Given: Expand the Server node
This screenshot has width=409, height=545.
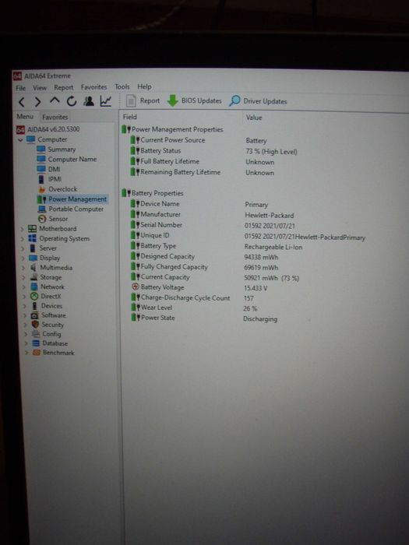Looking at the screenshot, I should coord(23,249).
